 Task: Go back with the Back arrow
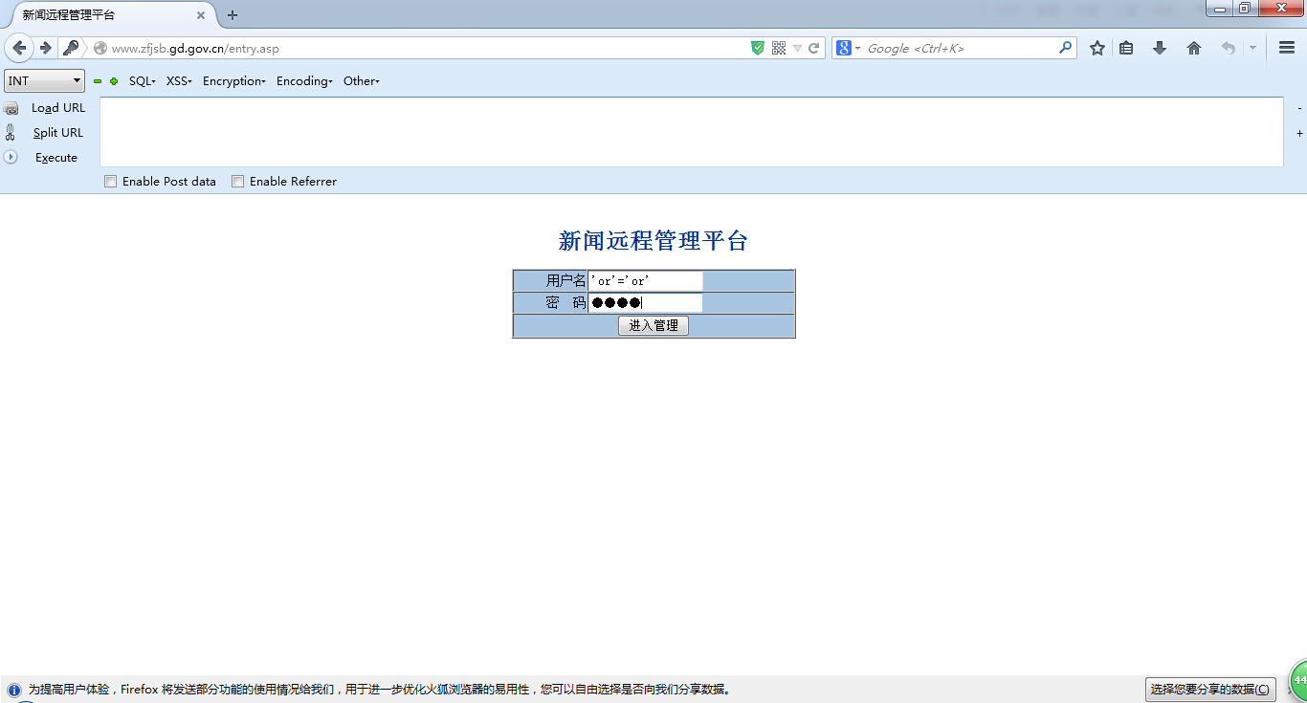point(19,48)
